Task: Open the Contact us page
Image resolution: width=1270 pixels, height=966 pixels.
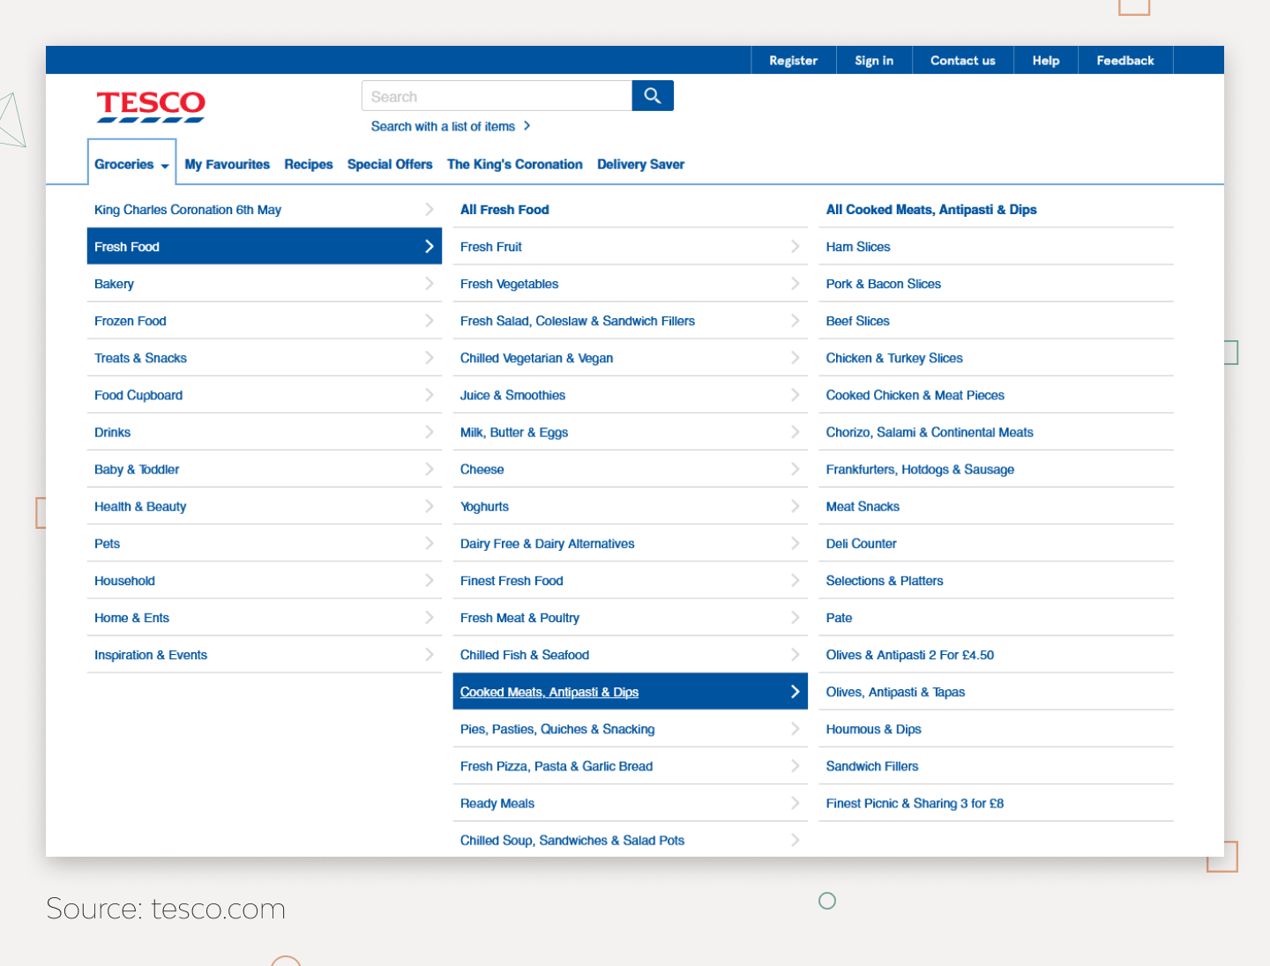Action: click(962, 61)
